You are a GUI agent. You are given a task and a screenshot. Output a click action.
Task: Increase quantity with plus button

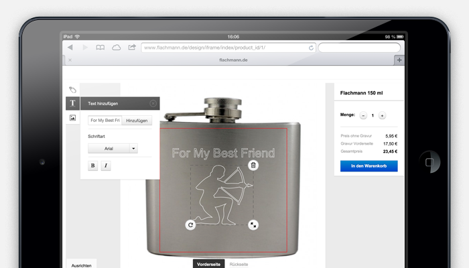tap(382, 115)
